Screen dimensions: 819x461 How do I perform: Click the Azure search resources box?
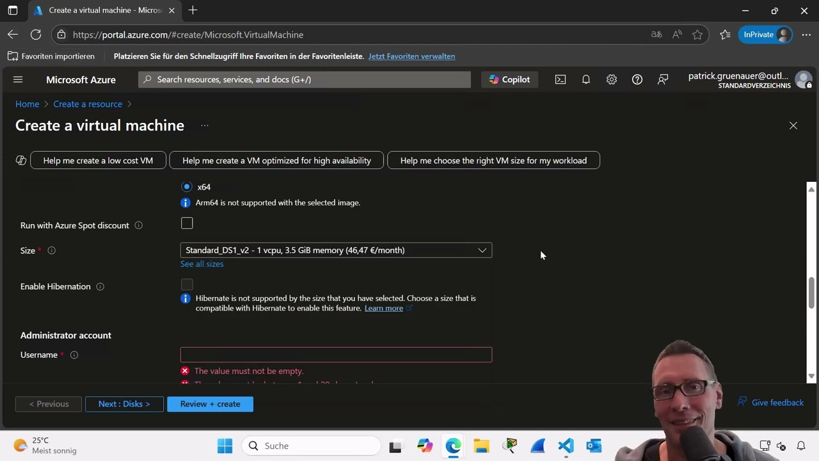[305, 79]
